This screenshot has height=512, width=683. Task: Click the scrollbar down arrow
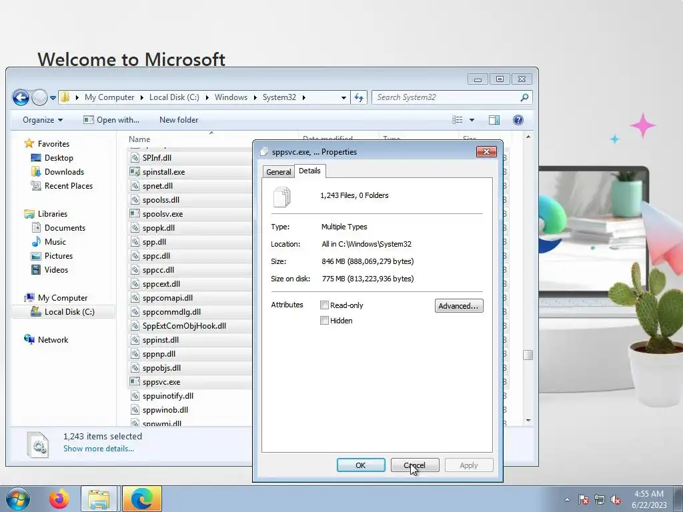(528, 421)
